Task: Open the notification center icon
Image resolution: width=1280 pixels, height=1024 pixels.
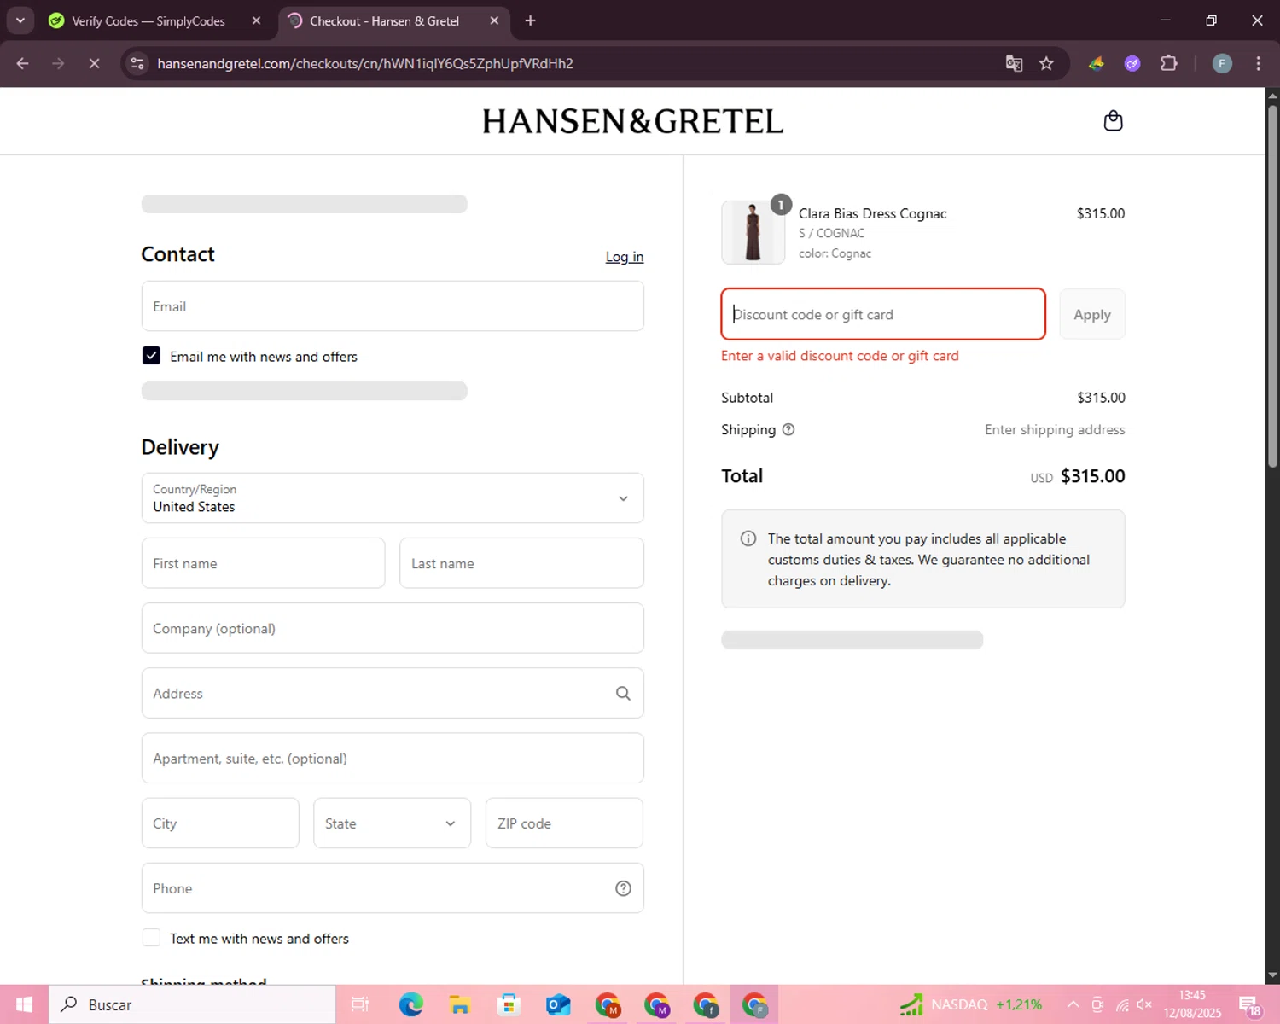Action: coord(1250,1004)
